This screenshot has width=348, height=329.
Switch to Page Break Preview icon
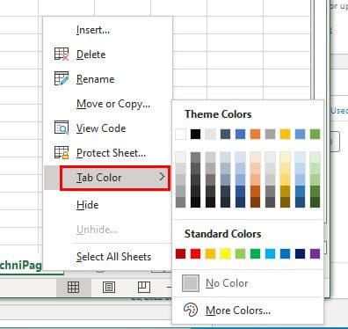pos(144,287)
